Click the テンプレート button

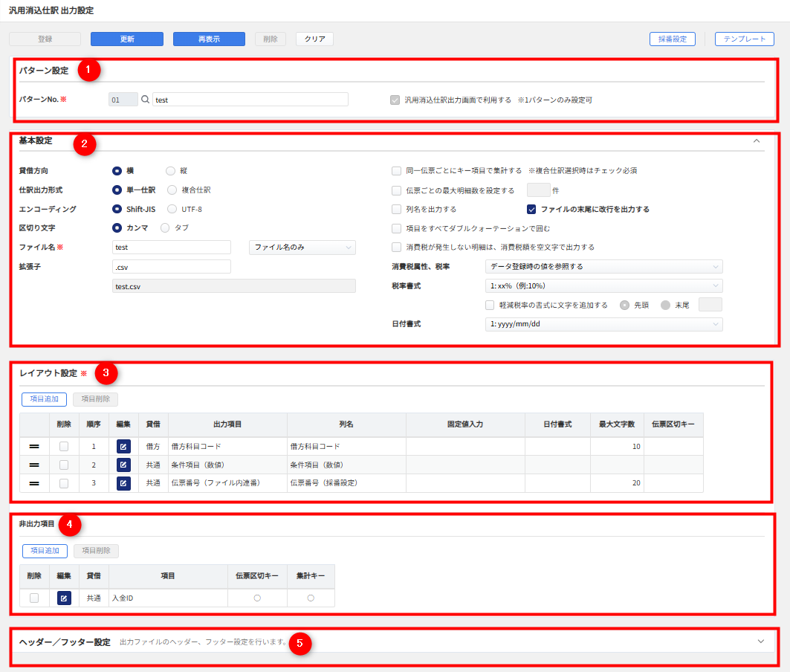pos(744,39)
